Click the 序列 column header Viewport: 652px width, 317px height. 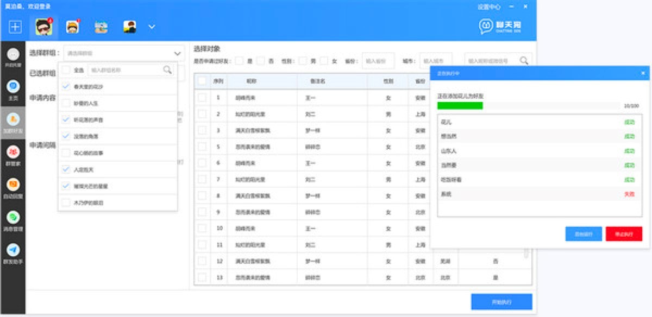pos(218,81)
